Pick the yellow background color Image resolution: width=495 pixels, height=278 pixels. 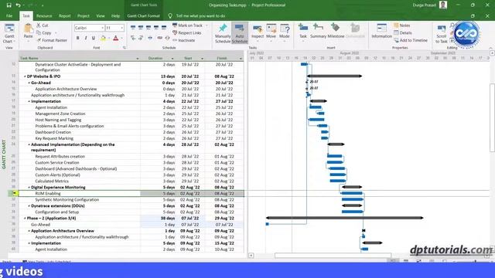(x=103, y=39)
